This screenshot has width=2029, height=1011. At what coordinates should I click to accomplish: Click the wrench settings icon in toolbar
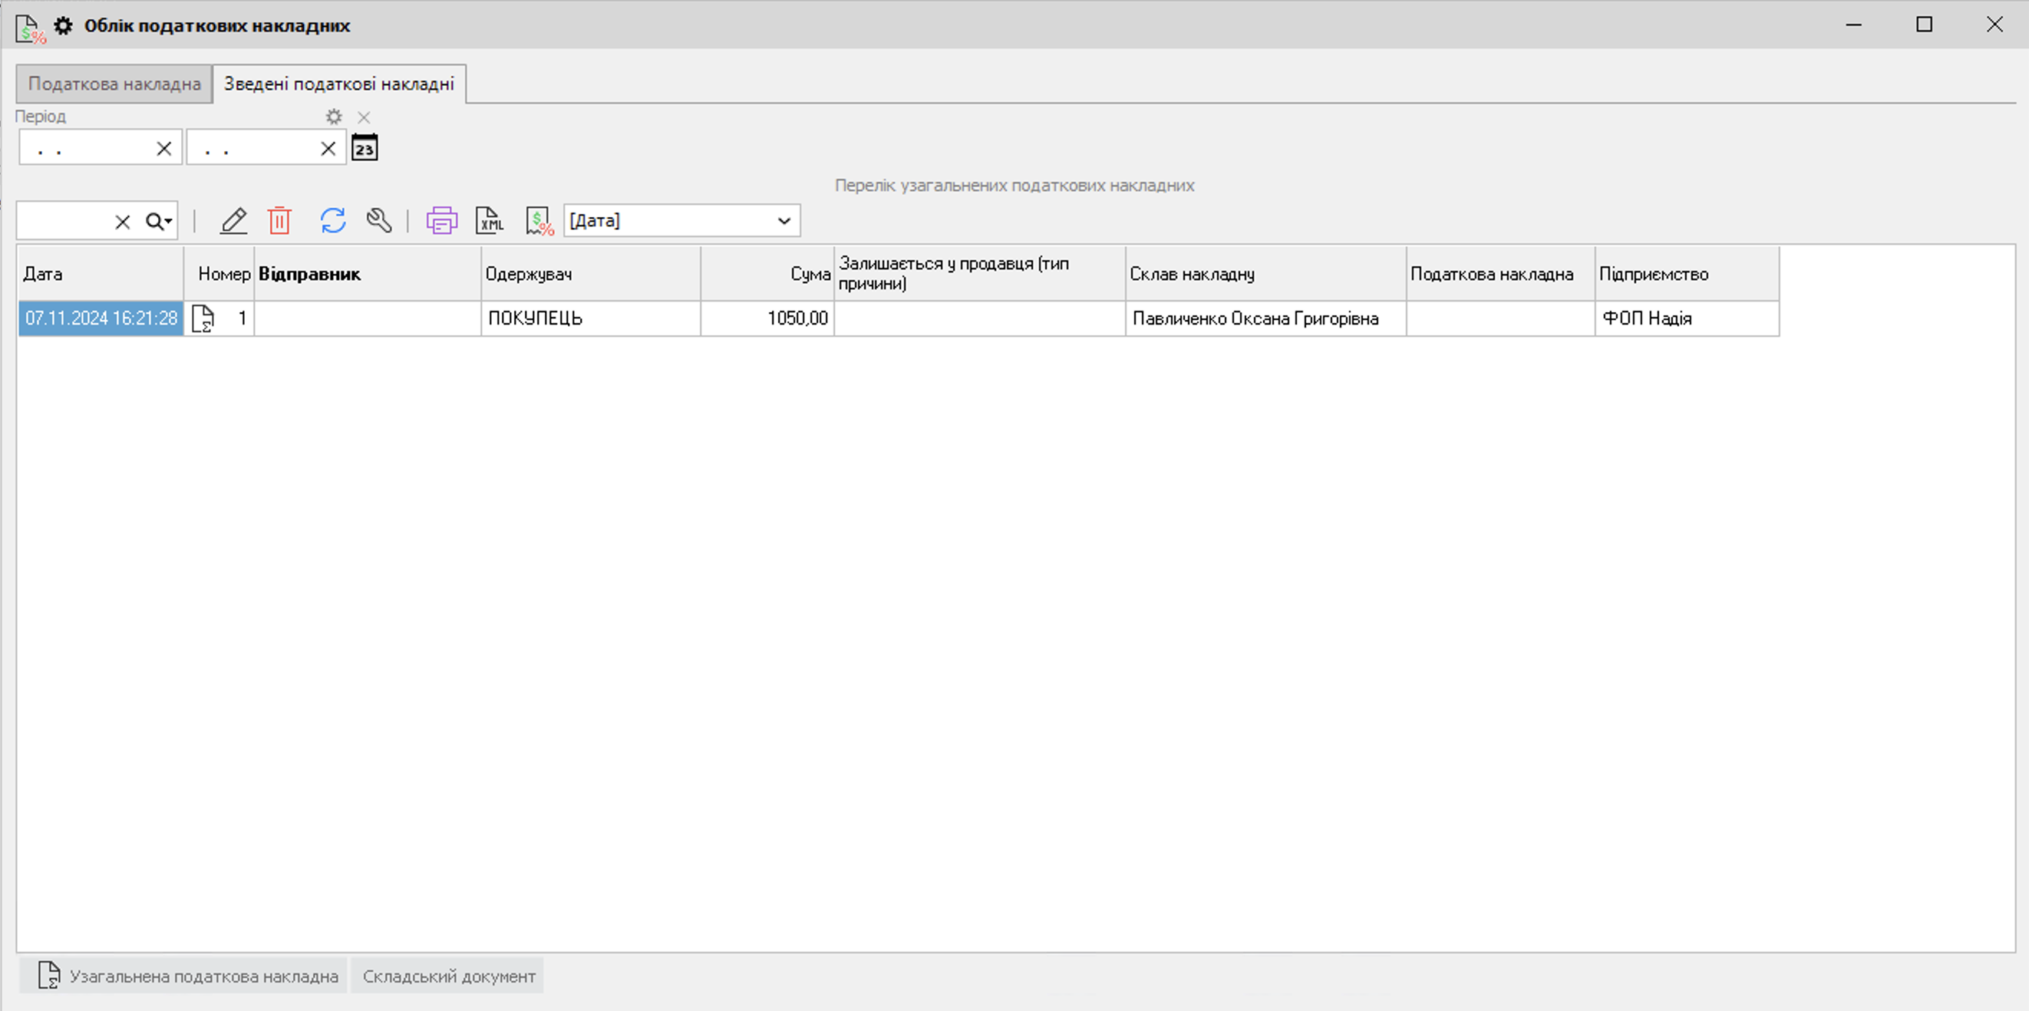point(379,220)
